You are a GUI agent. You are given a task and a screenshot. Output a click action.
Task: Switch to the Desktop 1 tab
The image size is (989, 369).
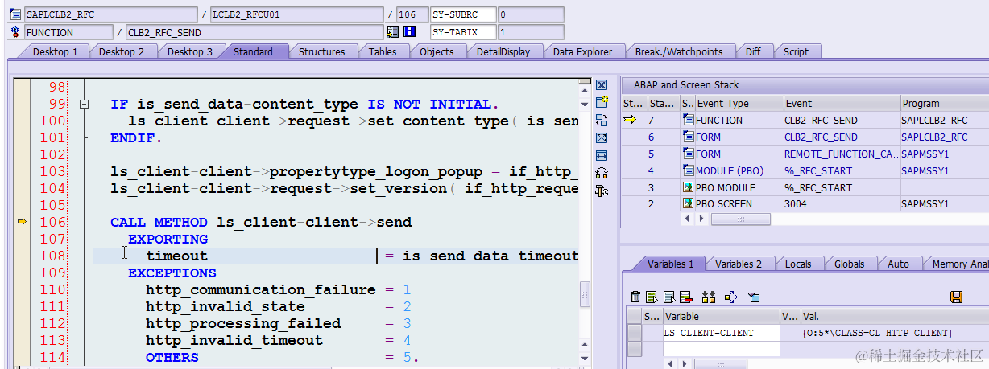[55, 51]
